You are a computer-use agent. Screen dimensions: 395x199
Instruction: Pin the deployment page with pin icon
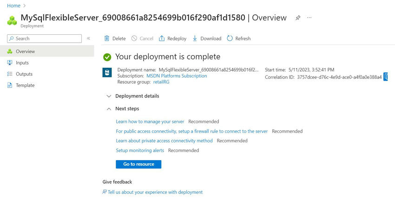click(x=298, y=18)
